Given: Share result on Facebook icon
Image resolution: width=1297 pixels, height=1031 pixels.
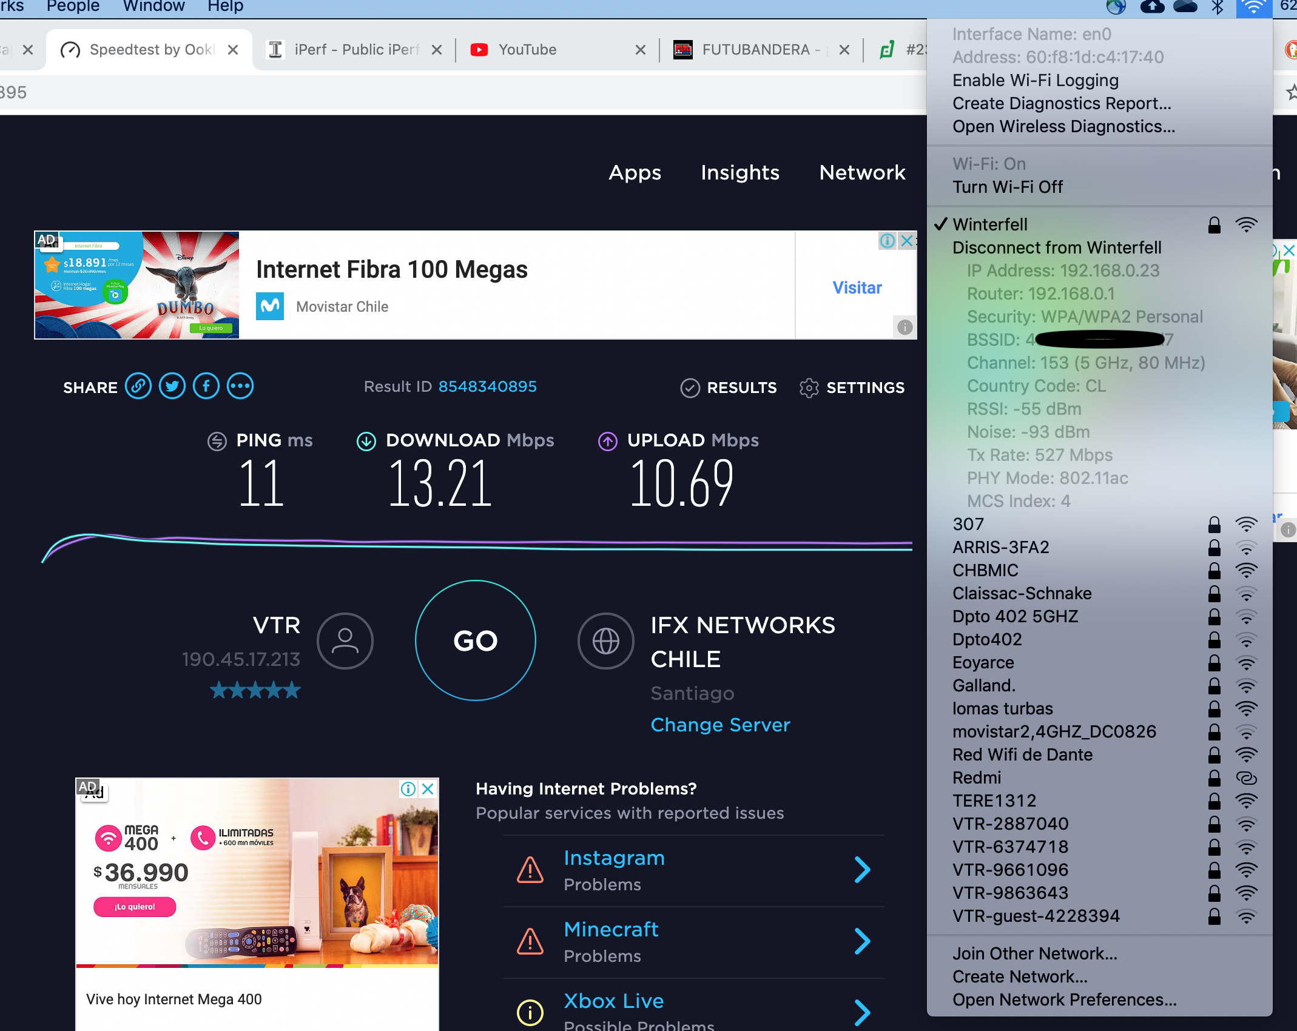Looking at the screenshot, I should [206, 386].
